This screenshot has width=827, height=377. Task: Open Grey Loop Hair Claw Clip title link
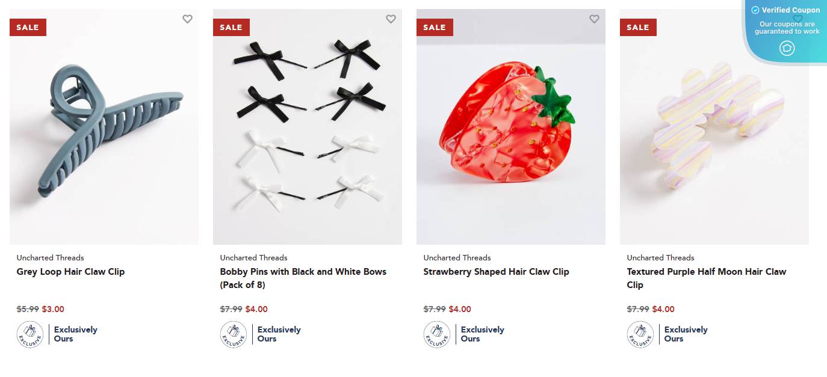coord(70,272)
